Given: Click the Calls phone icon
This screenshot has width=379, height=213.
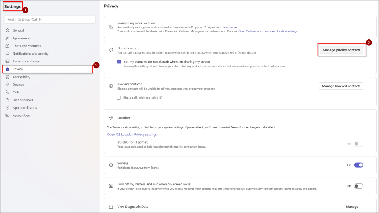Looking at the screenshot, I should click(7, 92).
